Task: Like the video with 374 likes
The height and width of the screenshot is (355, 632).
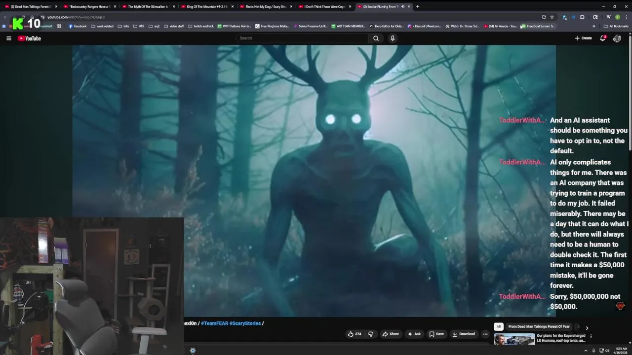Action: point(355,334)
